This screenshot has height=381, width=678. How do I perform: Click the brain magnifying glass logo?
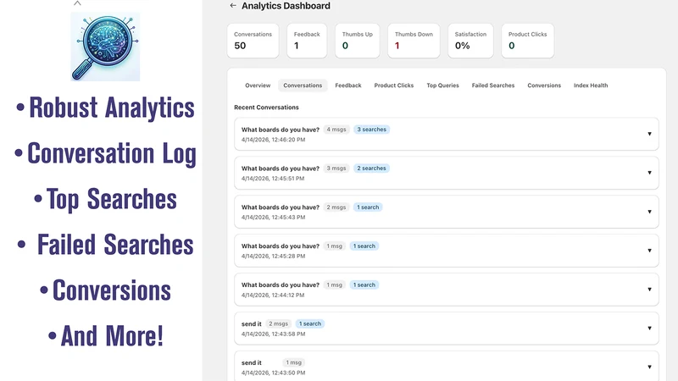click(105, 47)
